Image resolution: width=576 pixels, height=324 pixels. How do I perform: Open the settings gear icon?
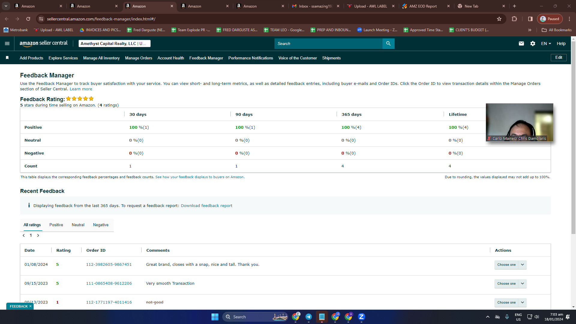(533, 43)
